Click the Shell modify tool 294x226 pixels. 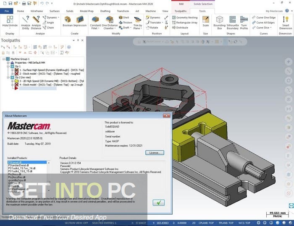pyautogui.click(x=124, y=18)
